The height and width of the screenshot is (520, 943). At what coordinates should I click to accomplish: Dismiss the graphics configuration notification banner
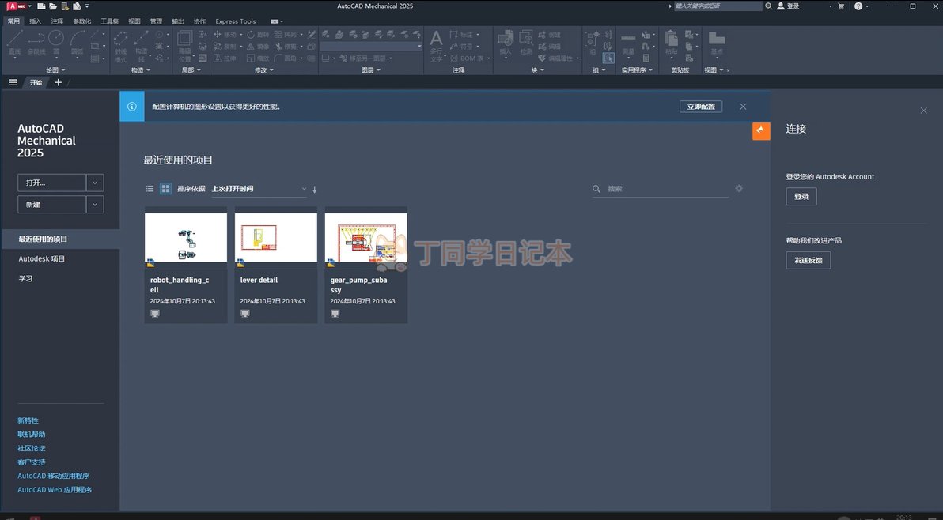743,107
